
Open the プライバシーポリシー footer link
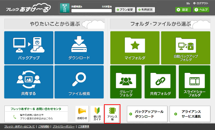click(63, 127)
